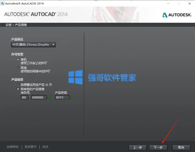Click the product key field 001F1
Screen dimensions: 195x152
pos(62,97)
